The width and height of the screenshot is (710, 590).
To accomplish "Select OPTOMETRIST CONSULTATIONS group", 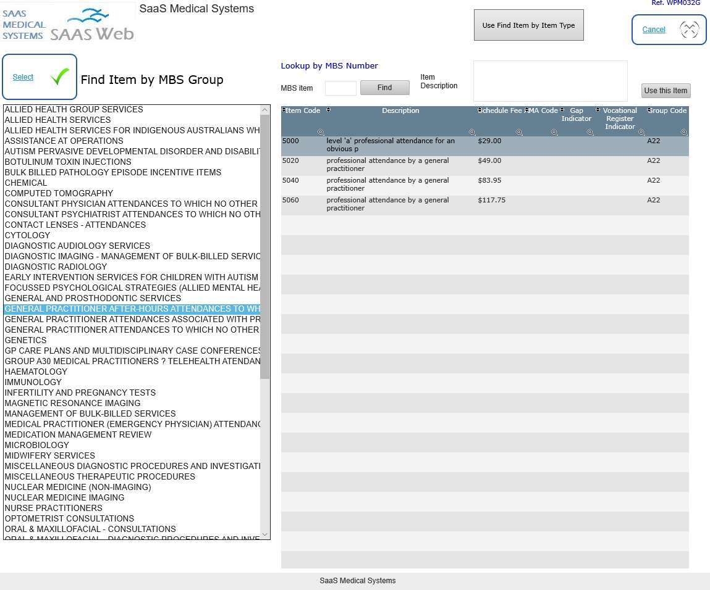I will (132, 518).
